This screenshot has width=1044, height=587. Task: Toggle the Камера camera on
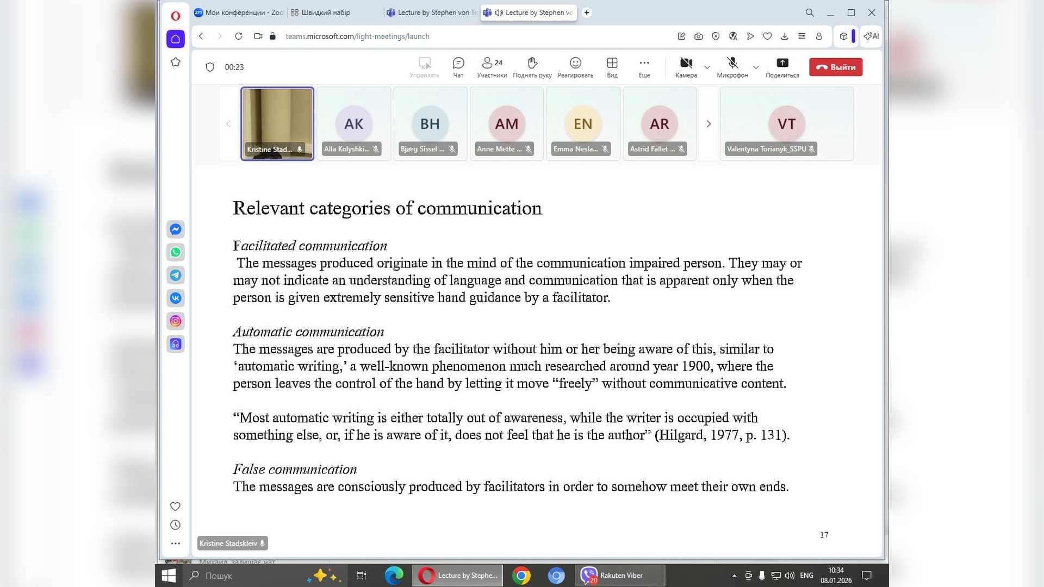(x=686, y=67)
